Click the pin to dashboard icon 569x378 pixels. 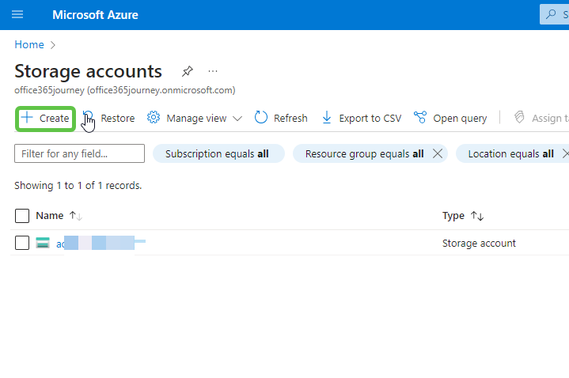[188, 71]
